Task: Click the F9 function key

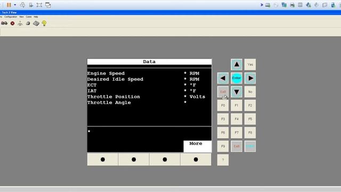Action: [x=223, y=146]
